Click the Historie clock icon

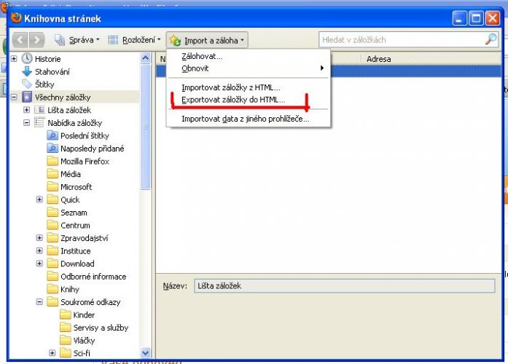27,58
